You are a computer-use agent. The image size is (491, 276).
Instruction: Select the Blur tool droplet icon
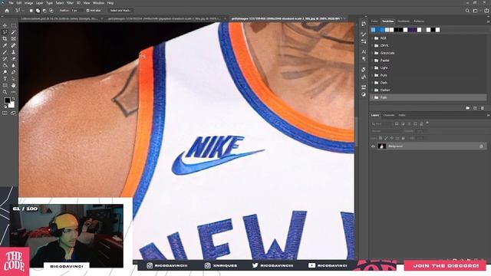pos(13,65)
